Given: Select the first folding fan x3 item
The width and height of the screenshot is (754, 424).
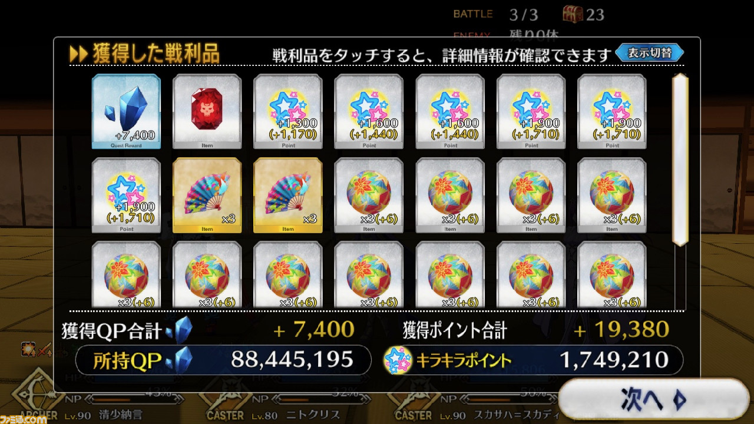Looking at the screenshot, I should pyautogui.click(x=207, y=196).
